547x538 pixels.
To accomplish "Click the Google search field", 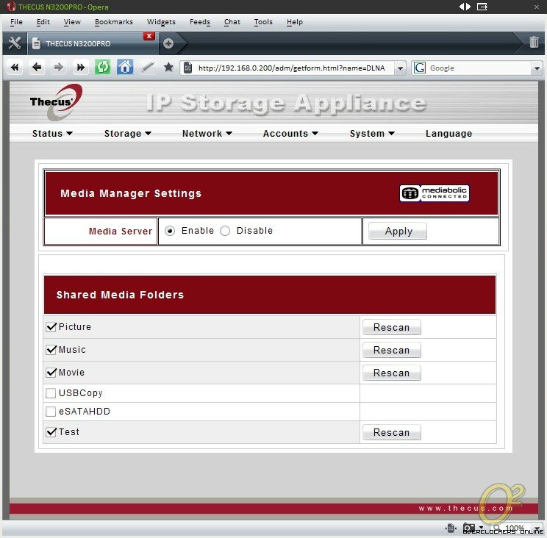I will [479, 68].
